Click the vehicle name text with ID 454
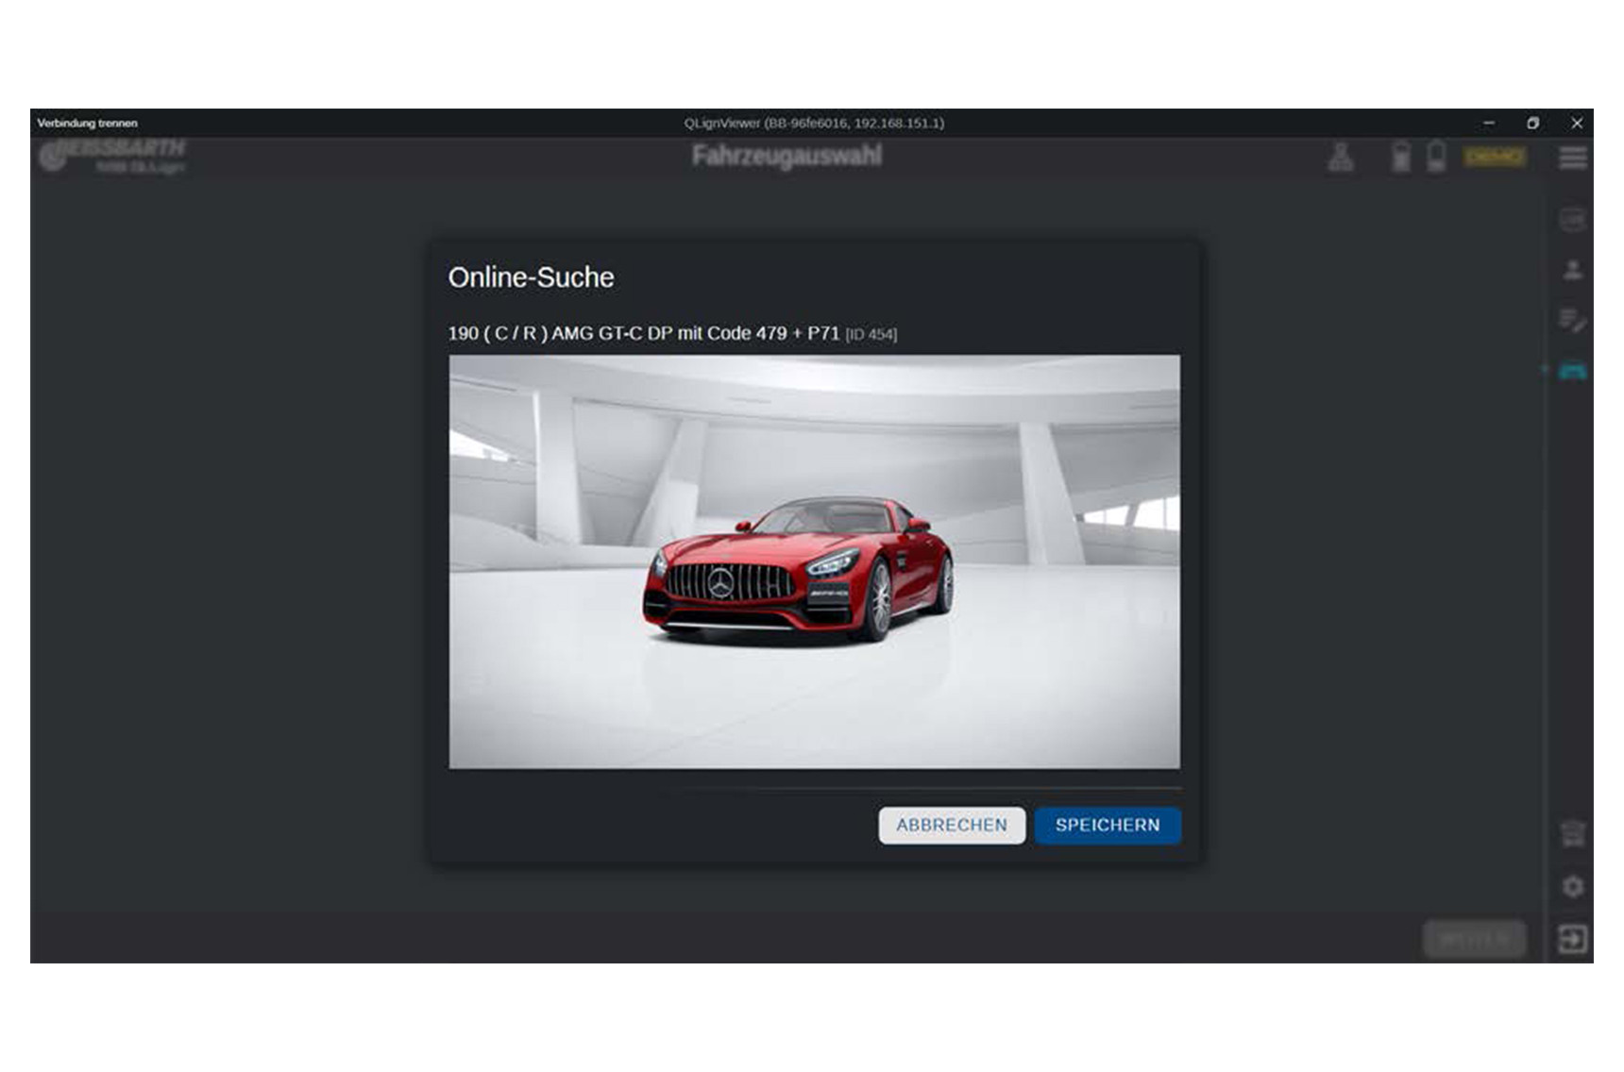1624x1072 pixels. click(x=671, y=333)
